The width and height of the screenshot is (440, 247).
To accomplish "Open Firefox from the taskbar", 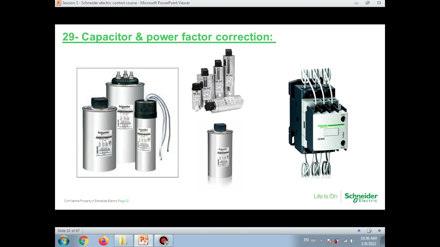I will (x=103, y=241).
